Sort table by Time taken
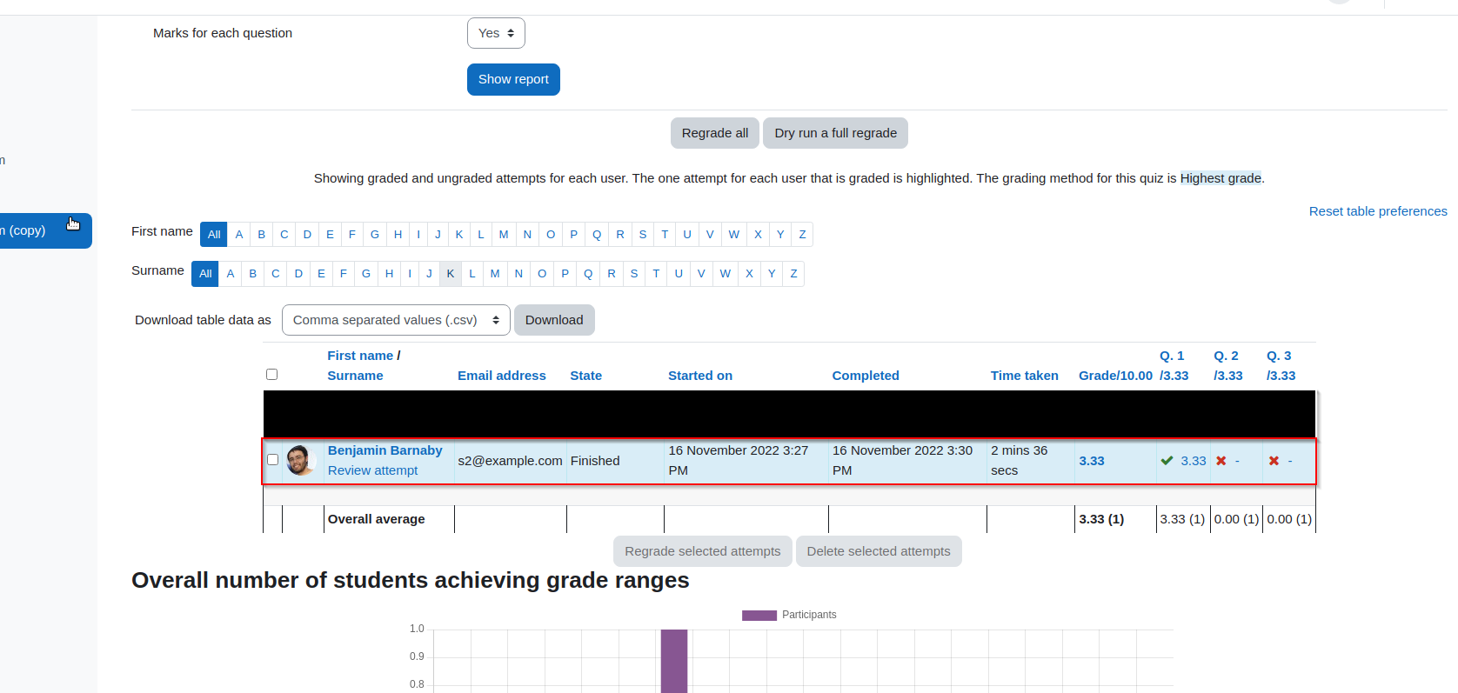The width and height of the screenshot is (1458, 693). coord(1025,376)
